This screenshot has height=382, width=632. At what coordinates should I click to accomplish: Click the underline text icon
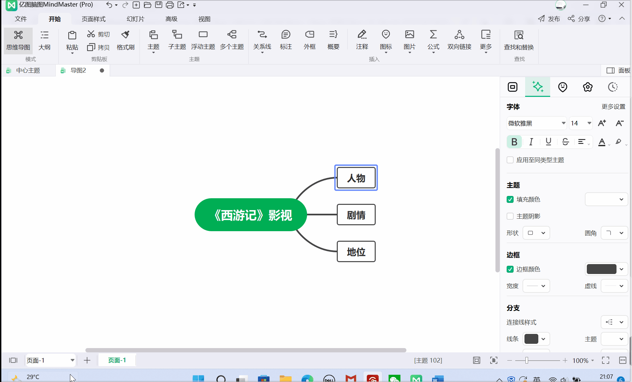pos(548,142)
